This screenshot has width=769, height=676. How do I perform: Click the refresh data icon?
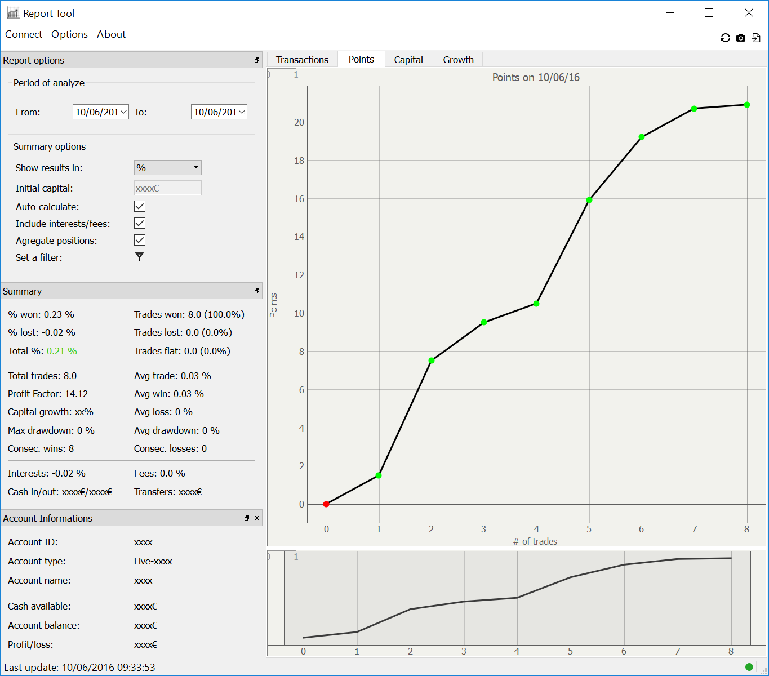click(725, 38)
